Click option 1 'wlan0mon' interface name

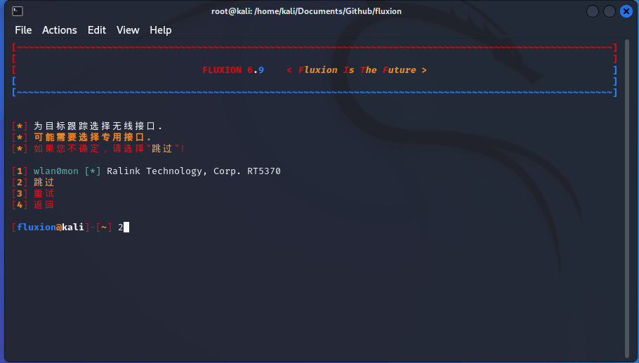[x=56, y=171]
